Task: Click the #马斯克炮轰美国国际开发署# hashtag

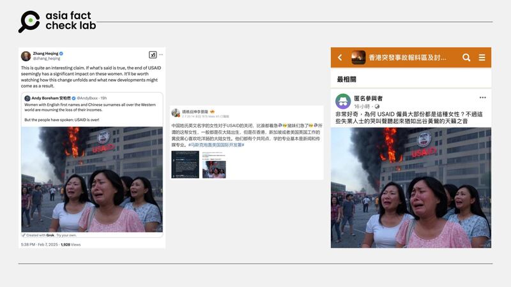Action: 216,145
